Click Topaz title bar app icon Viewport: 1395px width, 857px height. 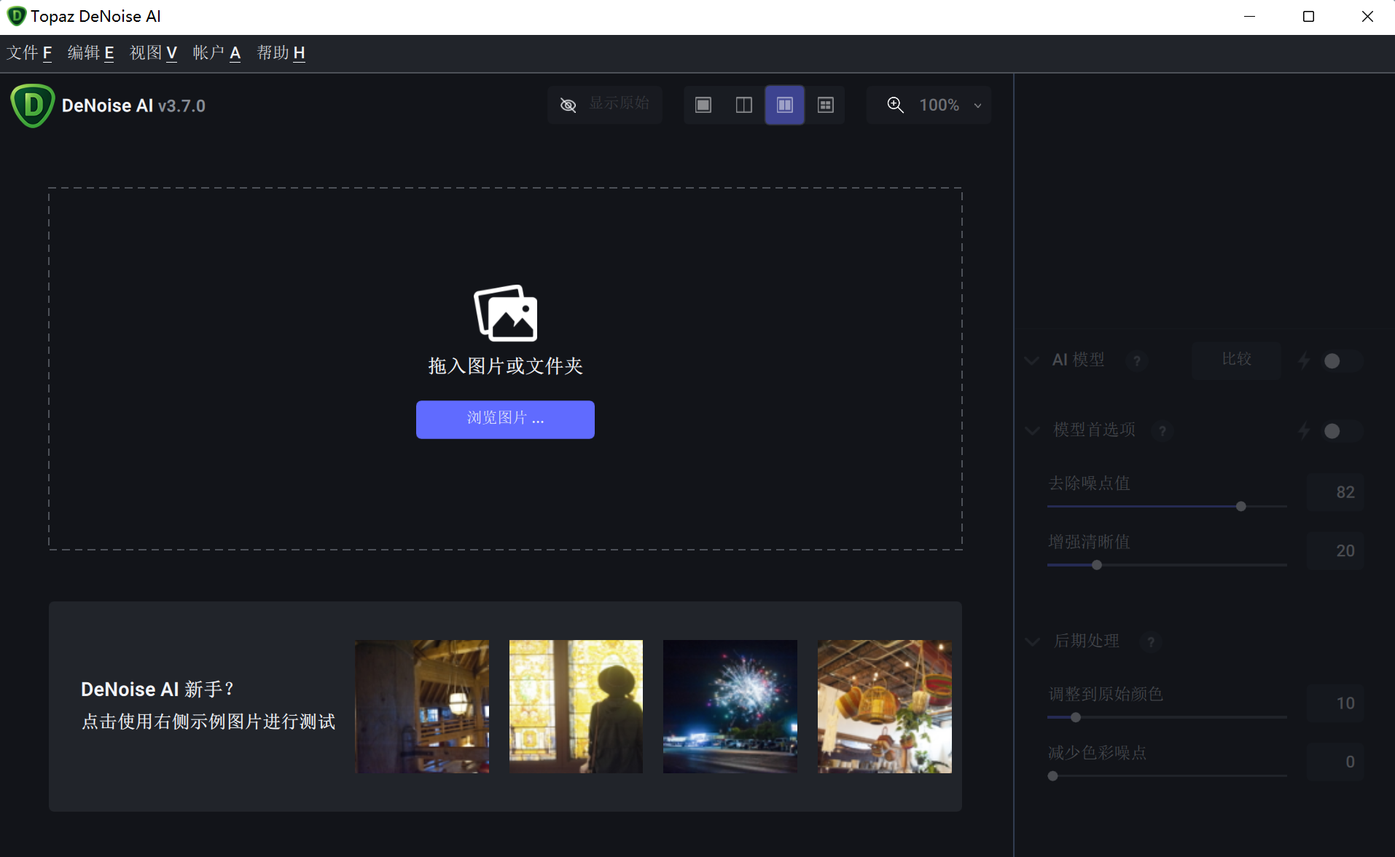coord(16,16)
